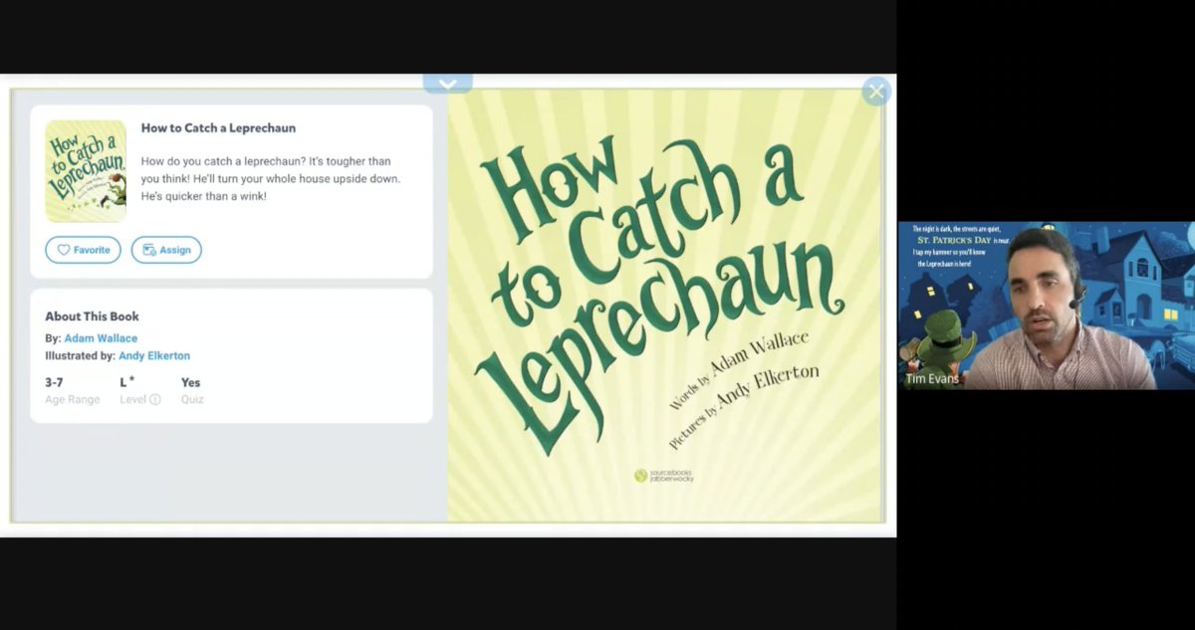Screen dimensions: 1195x630
Task: Click the '3-7' age range value
Action: [54, 382]
